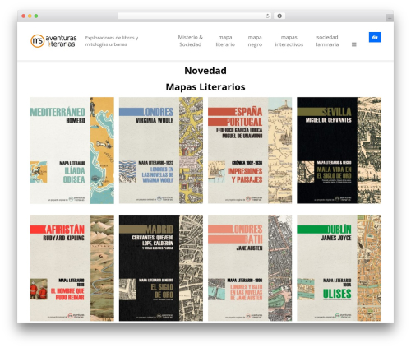
Task: Open the hamburger menu icon
Action: coord(354,44)
